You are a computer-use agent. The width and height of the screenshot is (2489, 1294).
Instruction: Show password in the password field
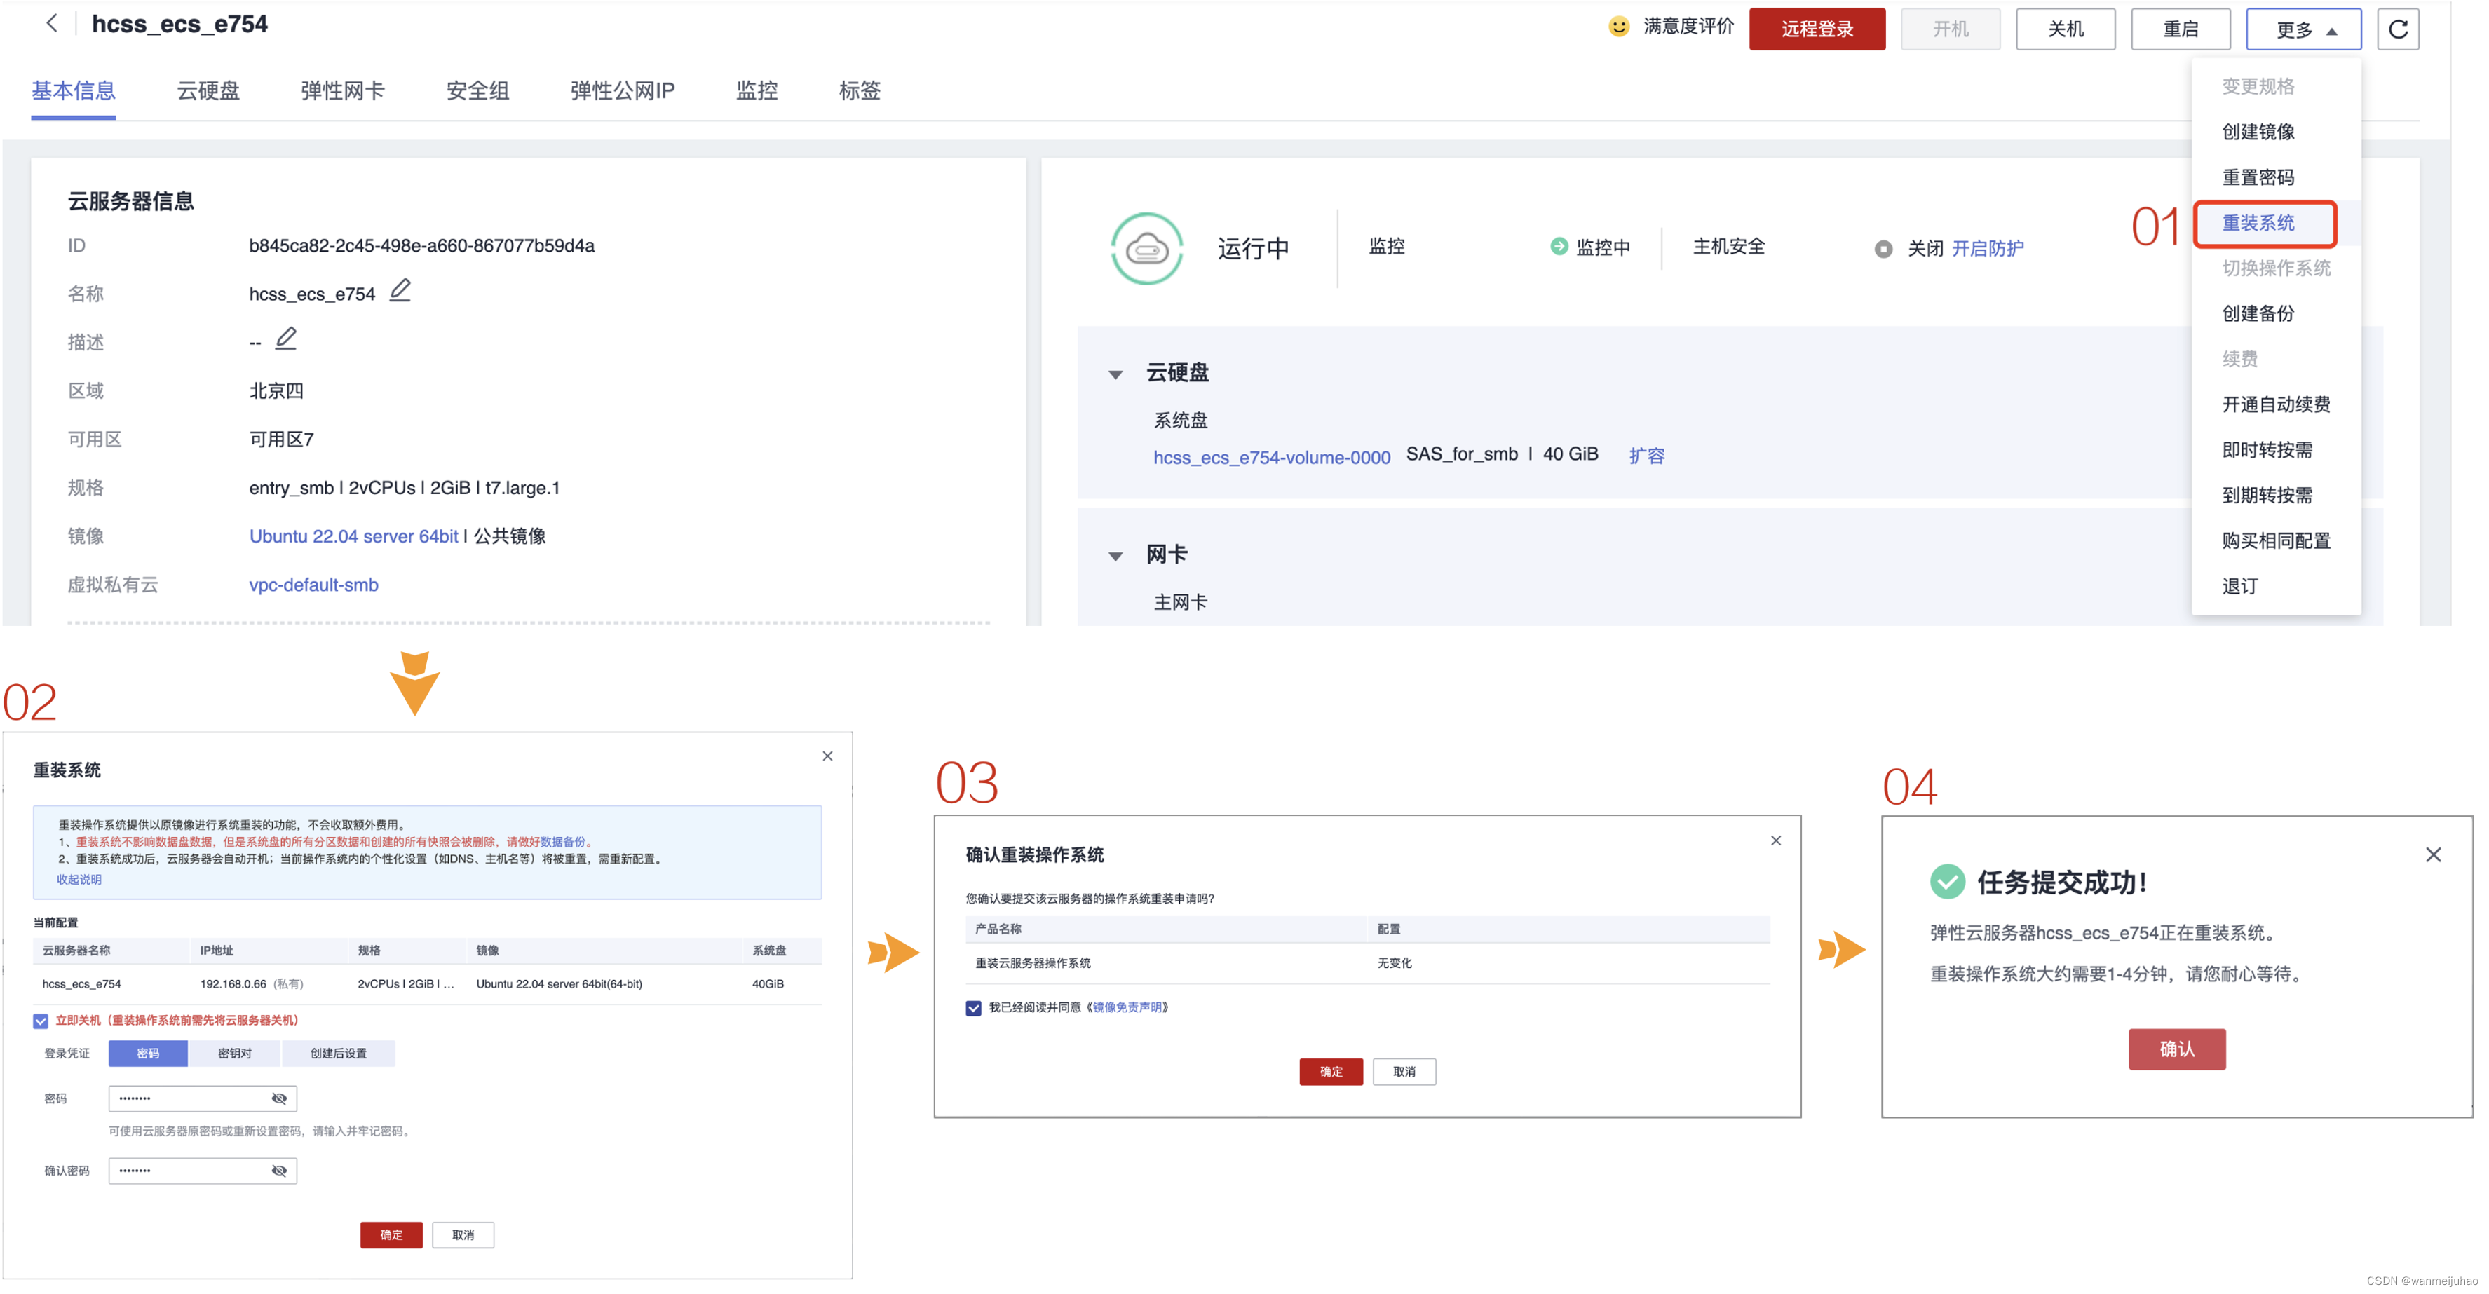(279, 1098)
